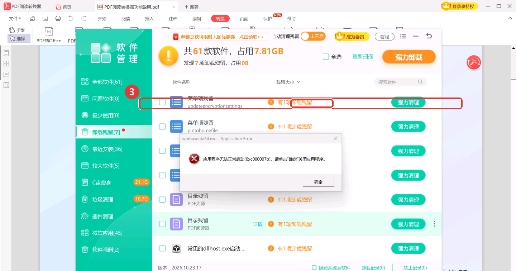Click the magnifier icon in 搜索软件 box
The width and height of the screenshot is (516, 271).
tap(420, 82)
